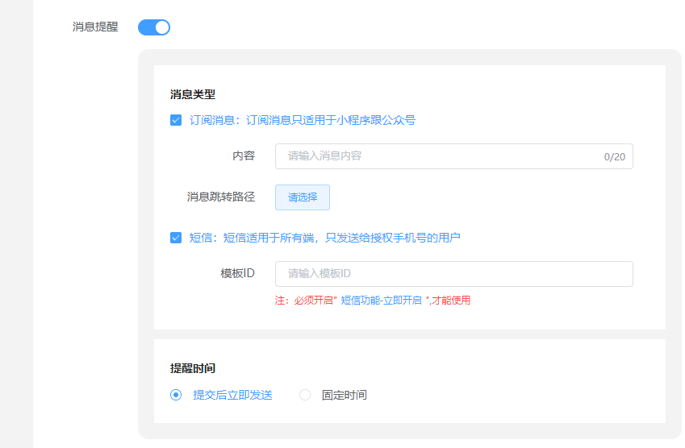Uncheck the 订阅消息 checkbox
Viewport: 685px width, 448px height.
tap(176, 120)
